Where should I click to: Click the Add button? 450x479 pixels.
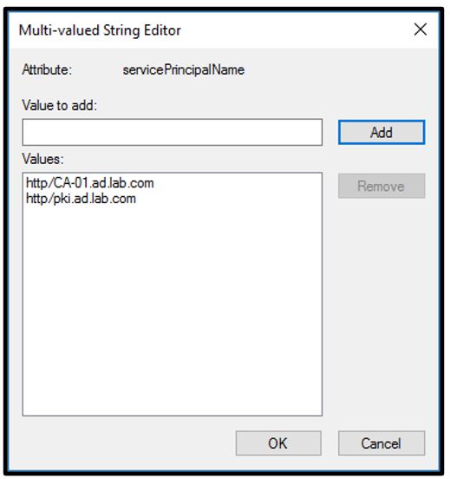click(x=382, y=132)
